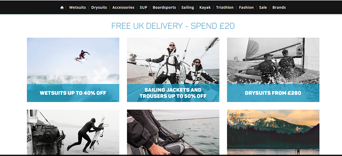Image resolution: width=342 pixels, height=156 pixels.
Task: Open the sailing couple jacket photo
Action: (x=173, y=61)
